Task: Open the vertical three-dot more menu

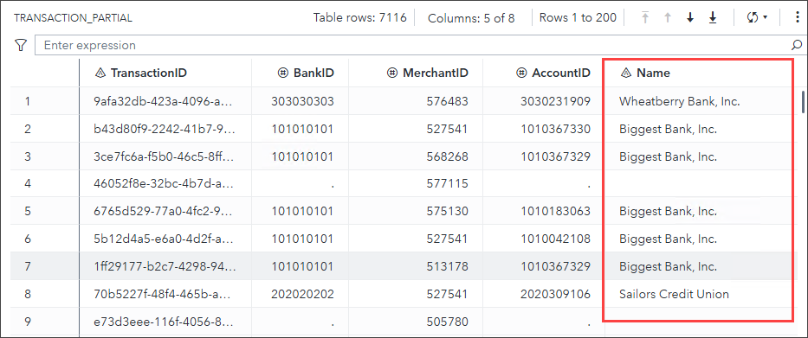Action: click(798, 17)
